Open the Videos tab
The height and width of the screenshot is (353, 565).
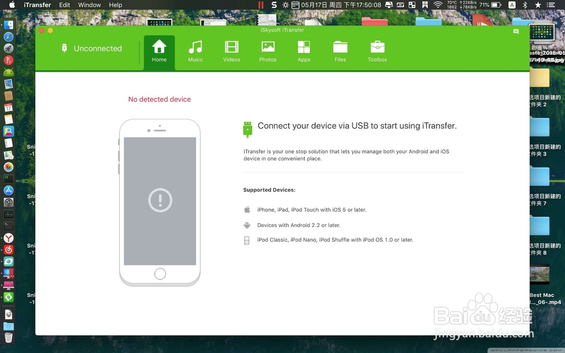pyautogui.click(x=231, y=51)
